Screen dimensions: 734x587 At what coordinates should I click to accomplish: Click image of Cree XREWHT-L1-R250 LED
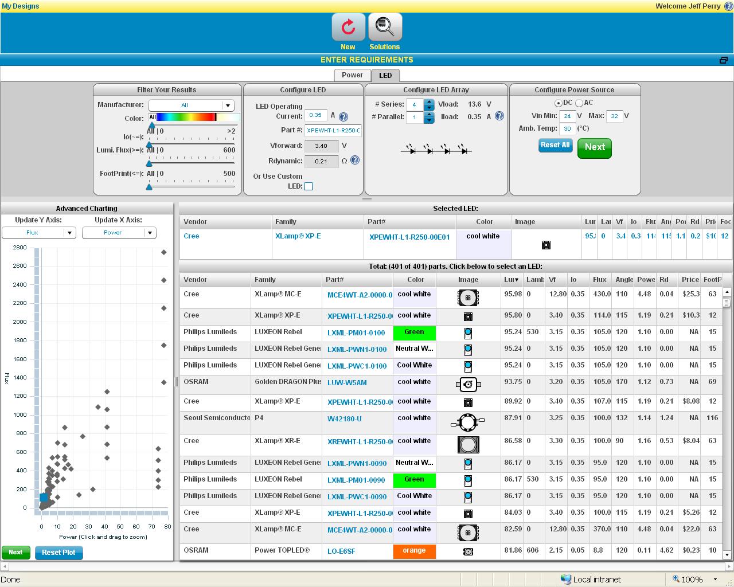[468, 444]
